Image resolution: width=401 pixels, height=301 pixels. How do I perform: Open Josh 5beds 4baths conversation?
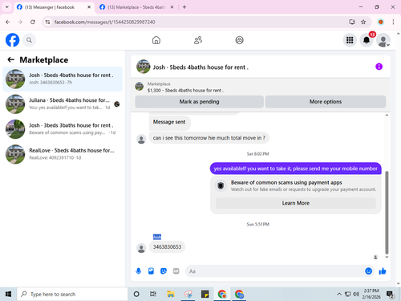63,79
